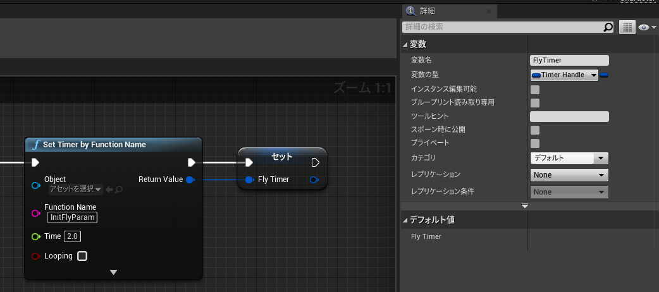659x292 pixels.
Task: Collapse the デフォルト値 section
Action: point(405,220)
